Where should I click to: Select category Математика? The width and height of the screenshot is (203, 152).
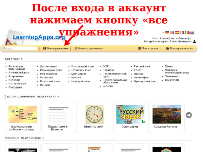79,74
